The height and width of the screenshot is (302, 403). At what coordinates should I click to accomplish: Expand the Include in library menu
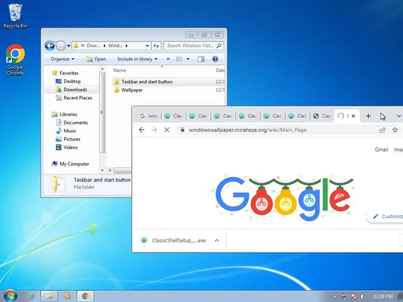[137, 59]
